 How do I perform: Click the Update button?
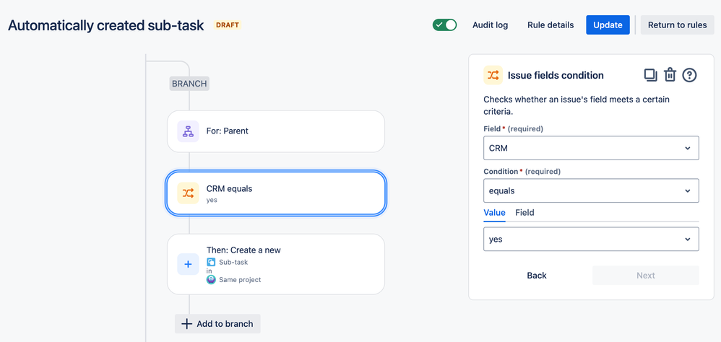tap(608, 25)
